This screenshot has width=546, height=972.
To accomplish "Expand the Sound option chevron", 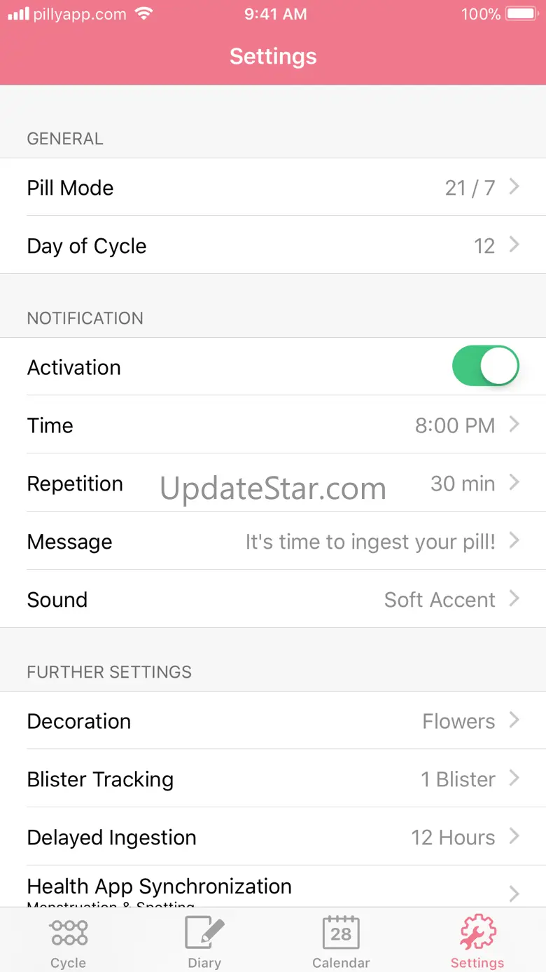I will pyautogui.click(x=514, y=599).
